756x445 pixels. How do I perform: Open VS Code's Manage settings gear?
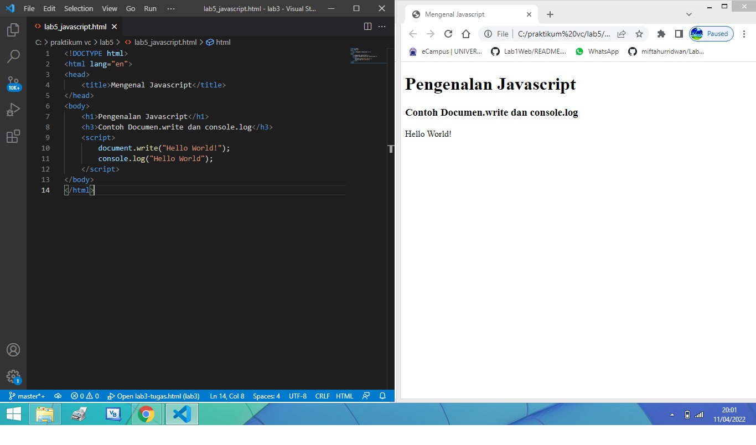[x=13, y=376]
